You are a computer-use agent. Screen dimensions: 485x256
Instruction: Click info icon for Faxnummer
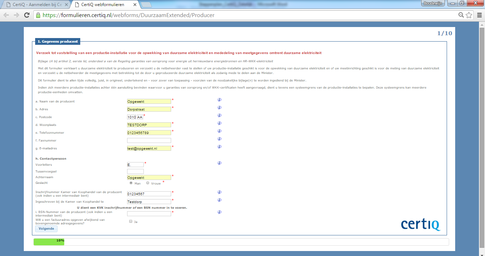tap(219, 139)
